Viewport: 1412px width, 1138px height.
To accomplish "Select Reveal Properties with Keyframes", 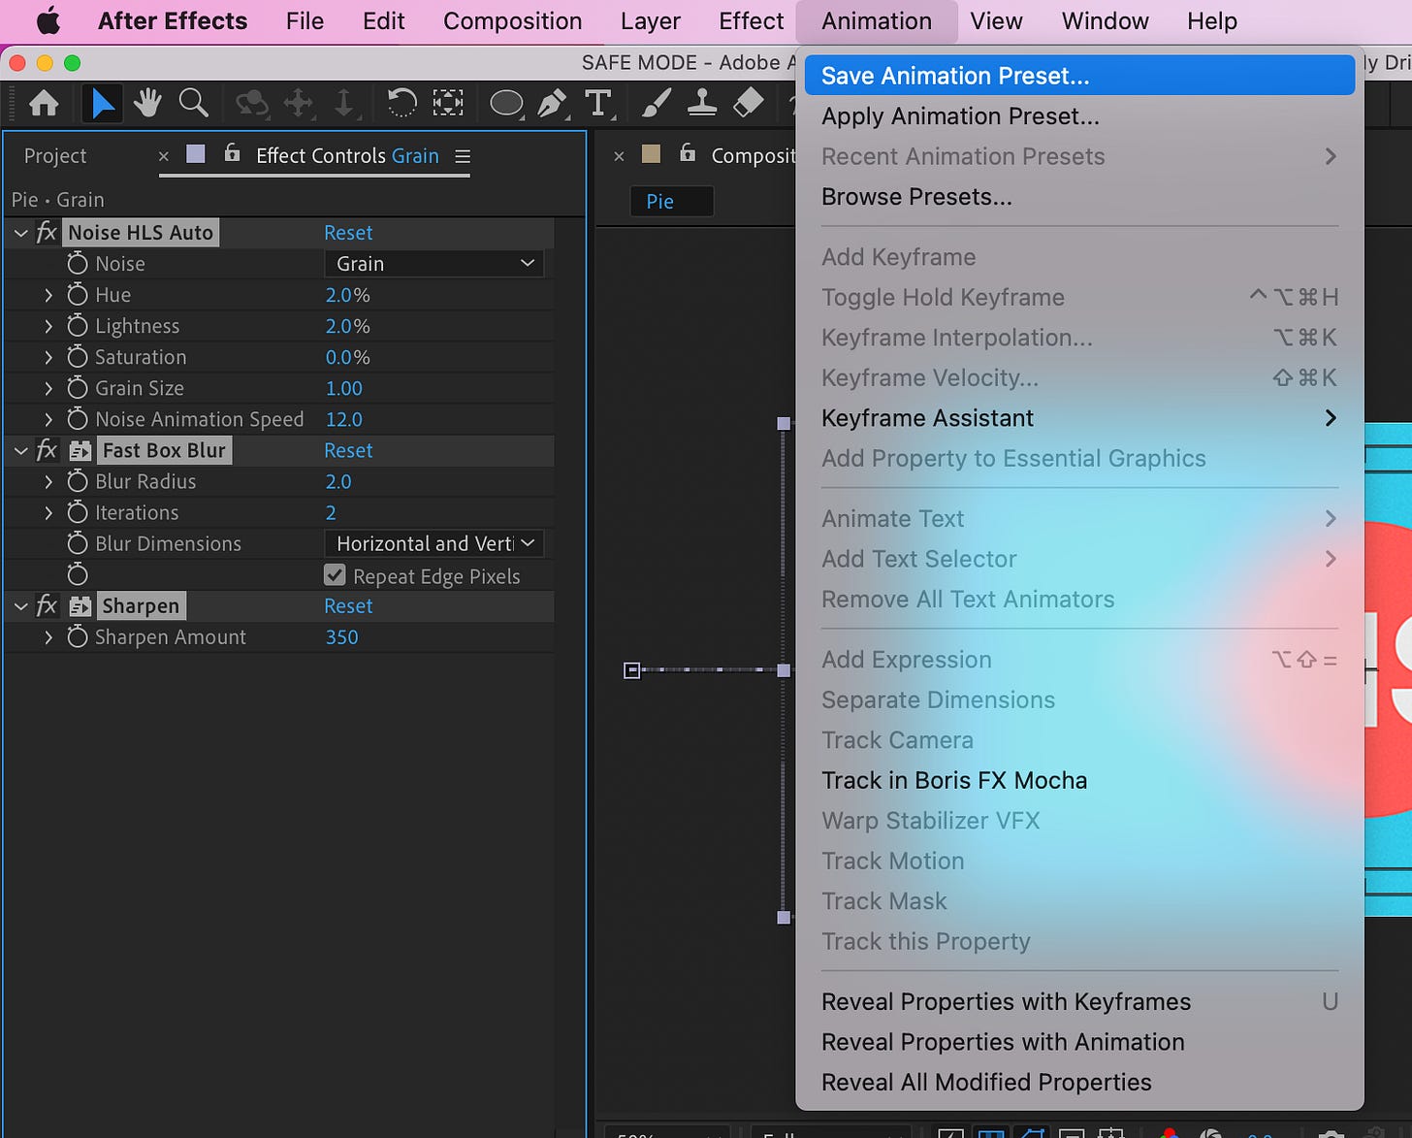I will point(1079,1001).
